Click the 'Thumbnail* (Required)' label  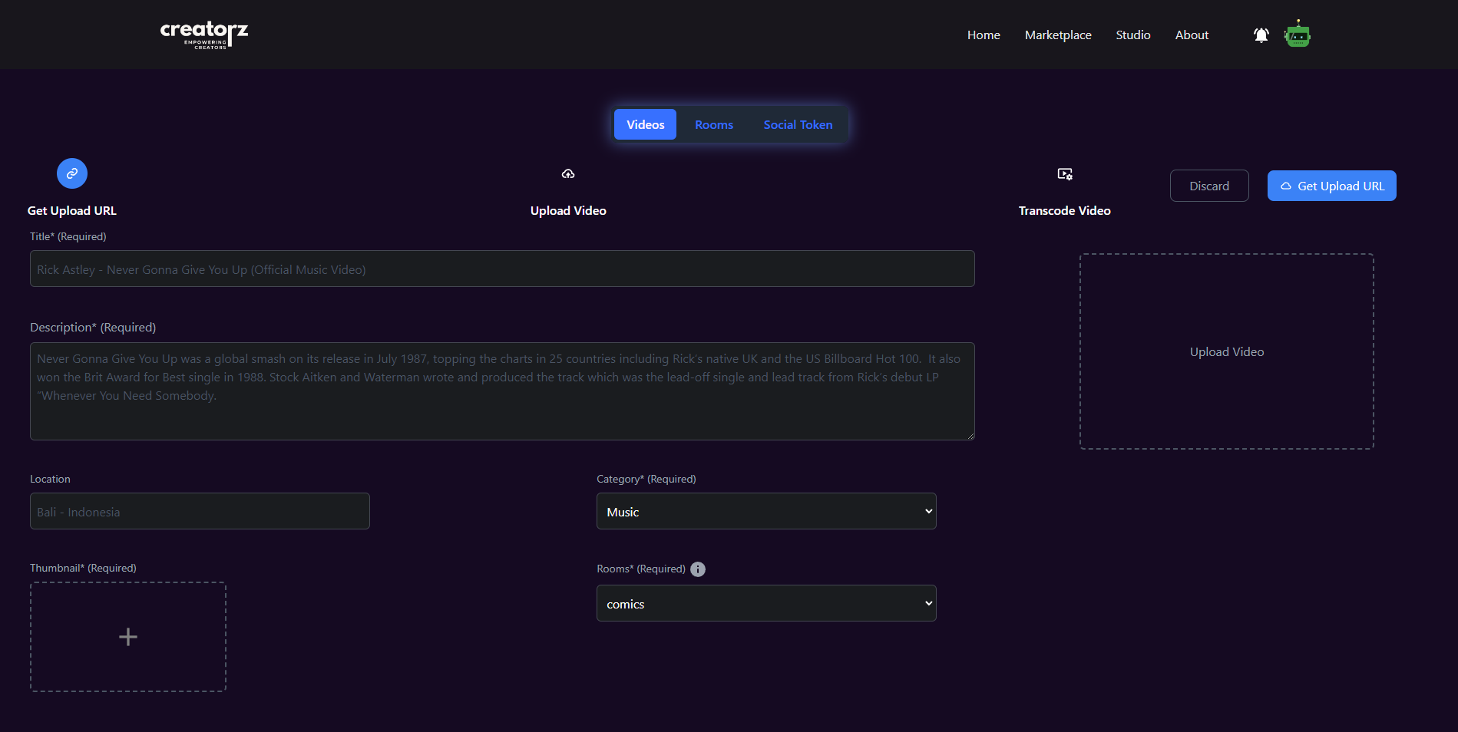click(83, 568)
